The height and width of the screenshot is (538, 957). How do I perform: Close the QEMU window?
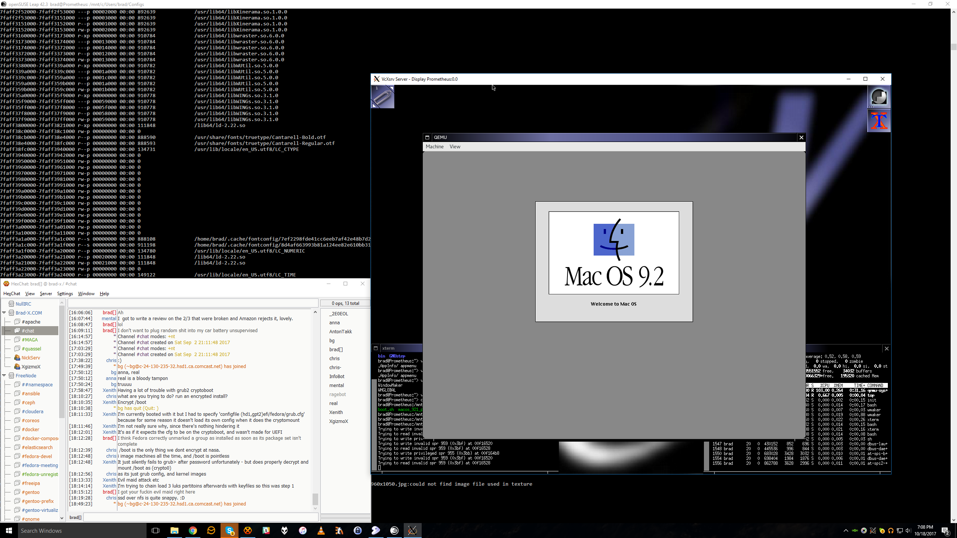[x=801, y=137]
